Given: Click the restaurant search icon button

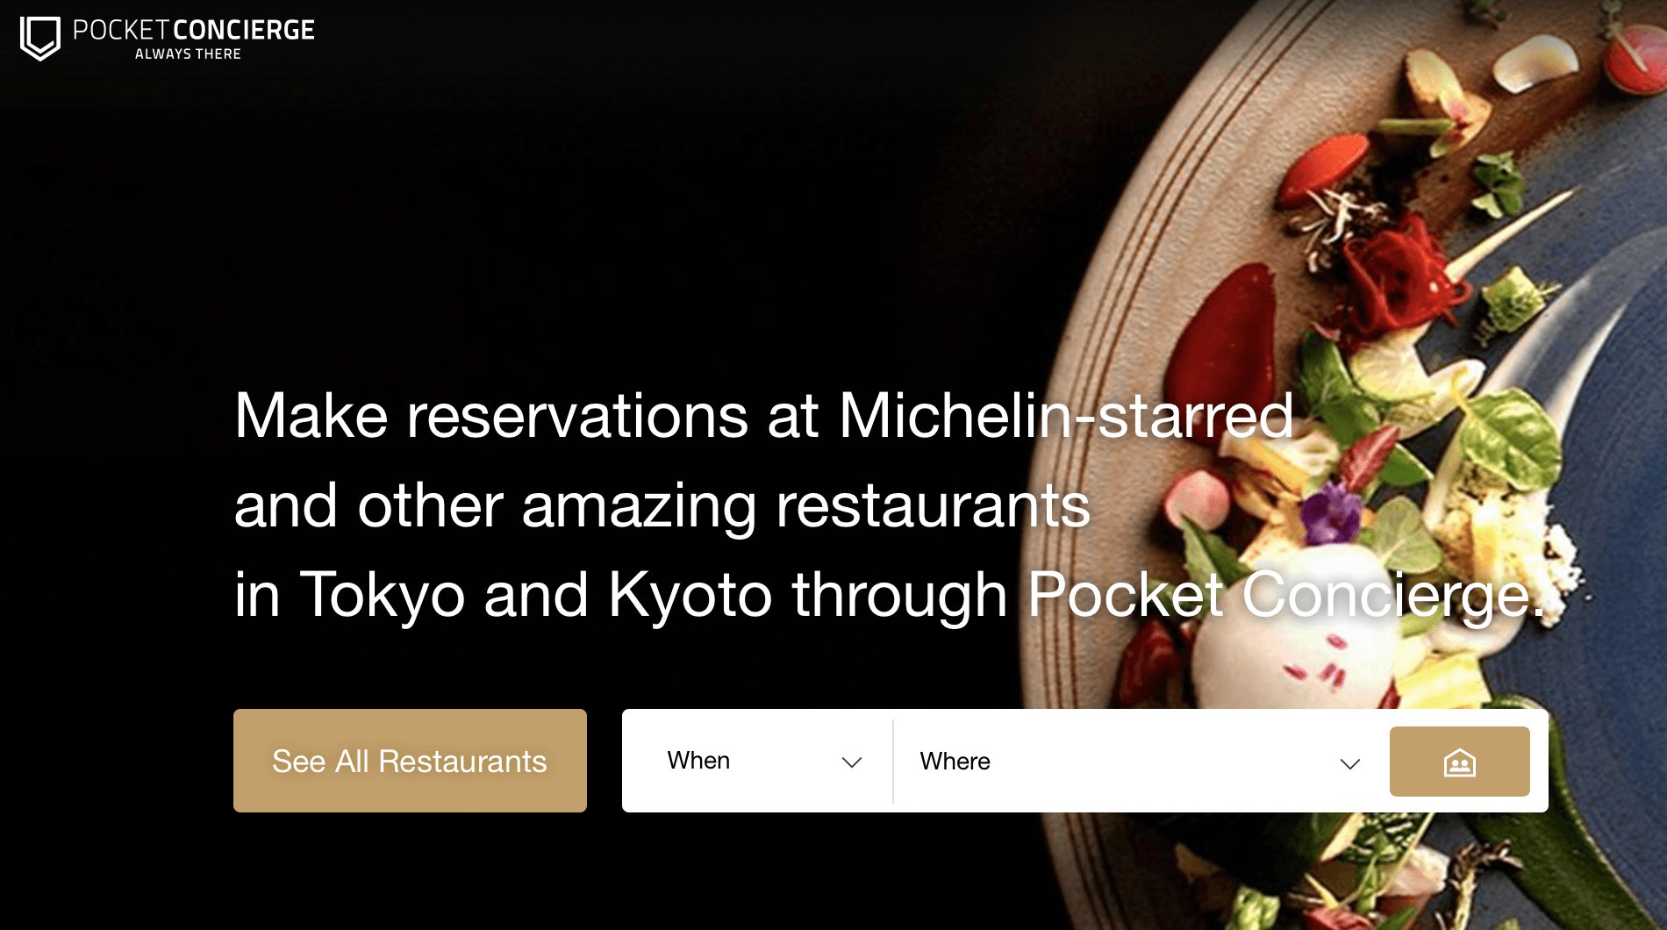Looking at the screenshot, I should point(1459,762).
